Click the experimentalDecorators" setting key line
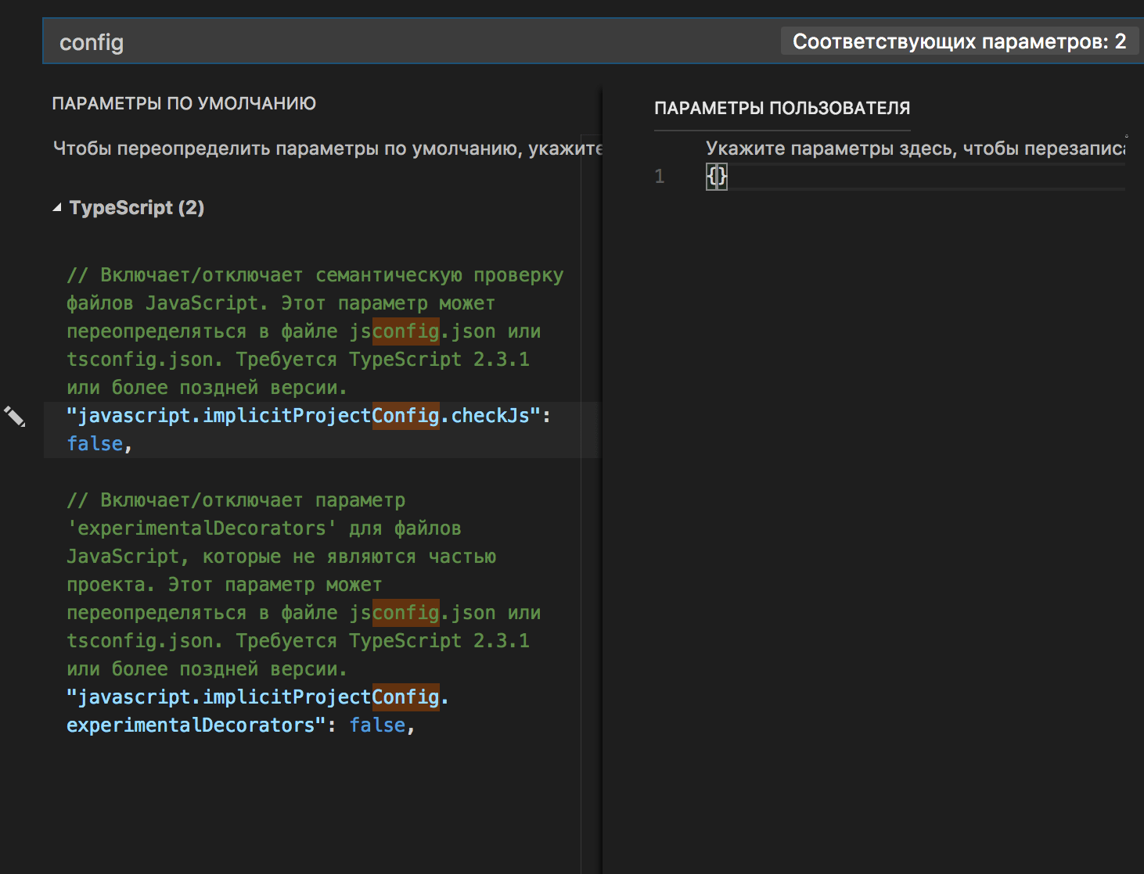This screenshot has width=1144, height=874. (196, 725)
